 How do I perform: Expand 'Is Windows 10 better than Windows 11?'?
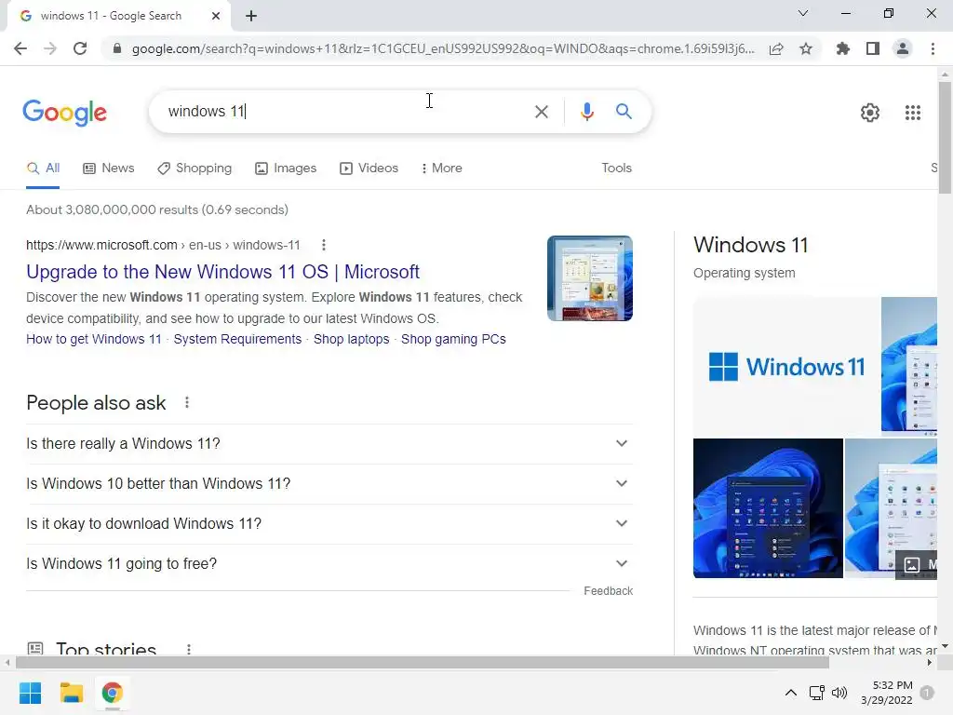[x=329, y=484]
